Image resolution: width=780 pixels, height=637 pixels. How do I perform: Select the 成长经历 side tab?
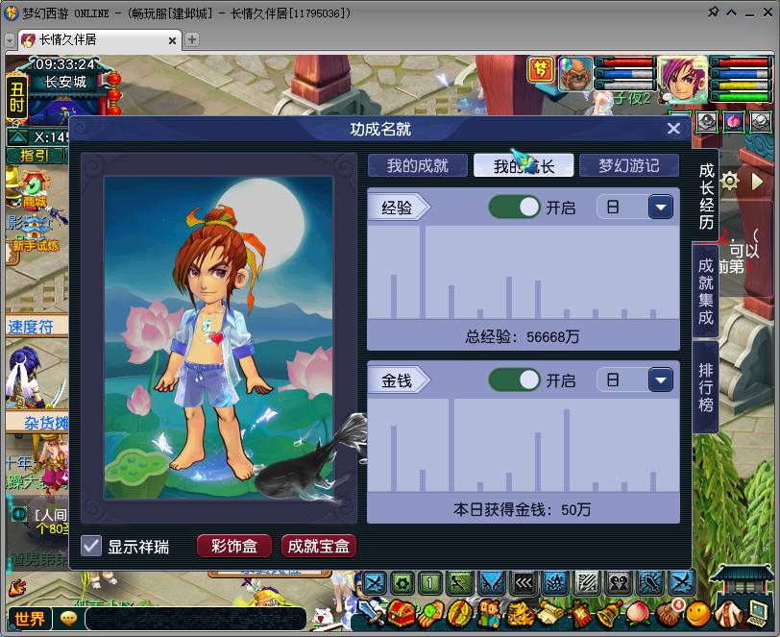click(706, 197)
